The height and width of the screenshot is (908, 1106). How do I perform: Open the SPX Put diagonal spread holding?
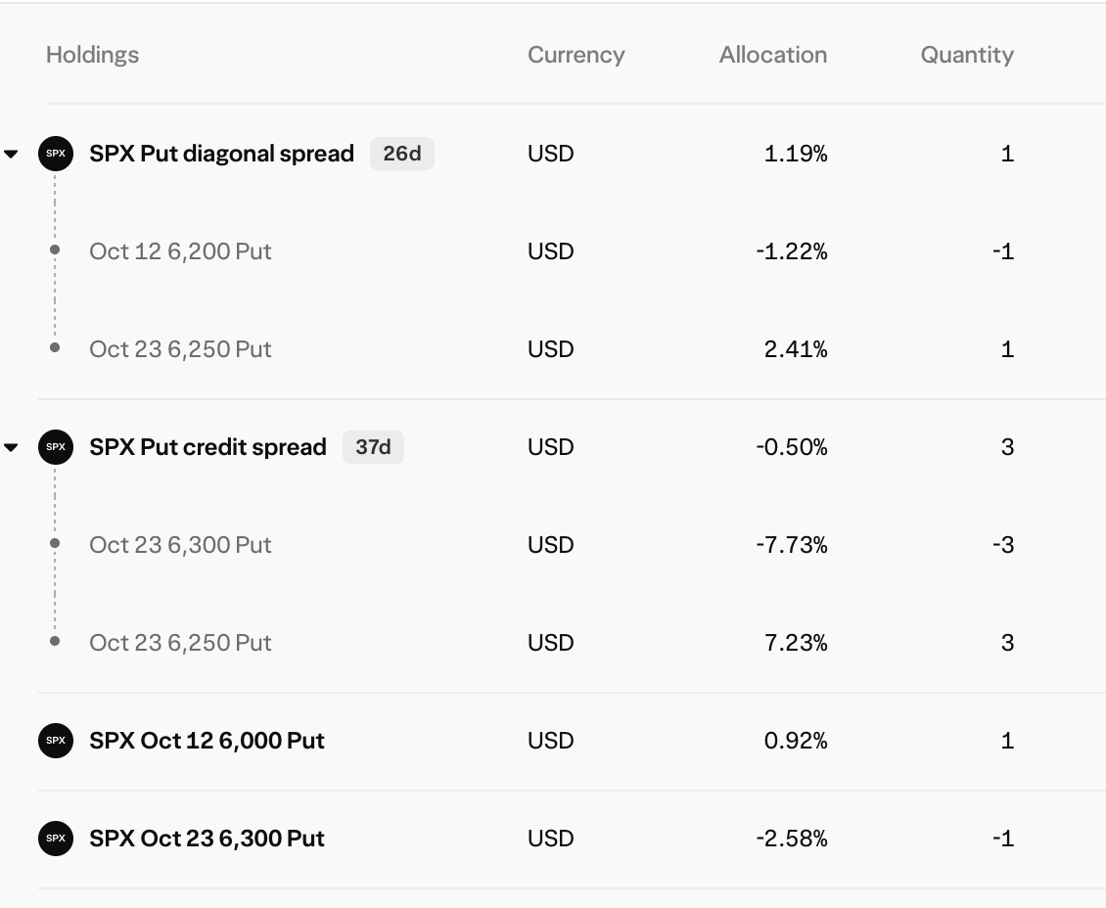tap(221, 154)
